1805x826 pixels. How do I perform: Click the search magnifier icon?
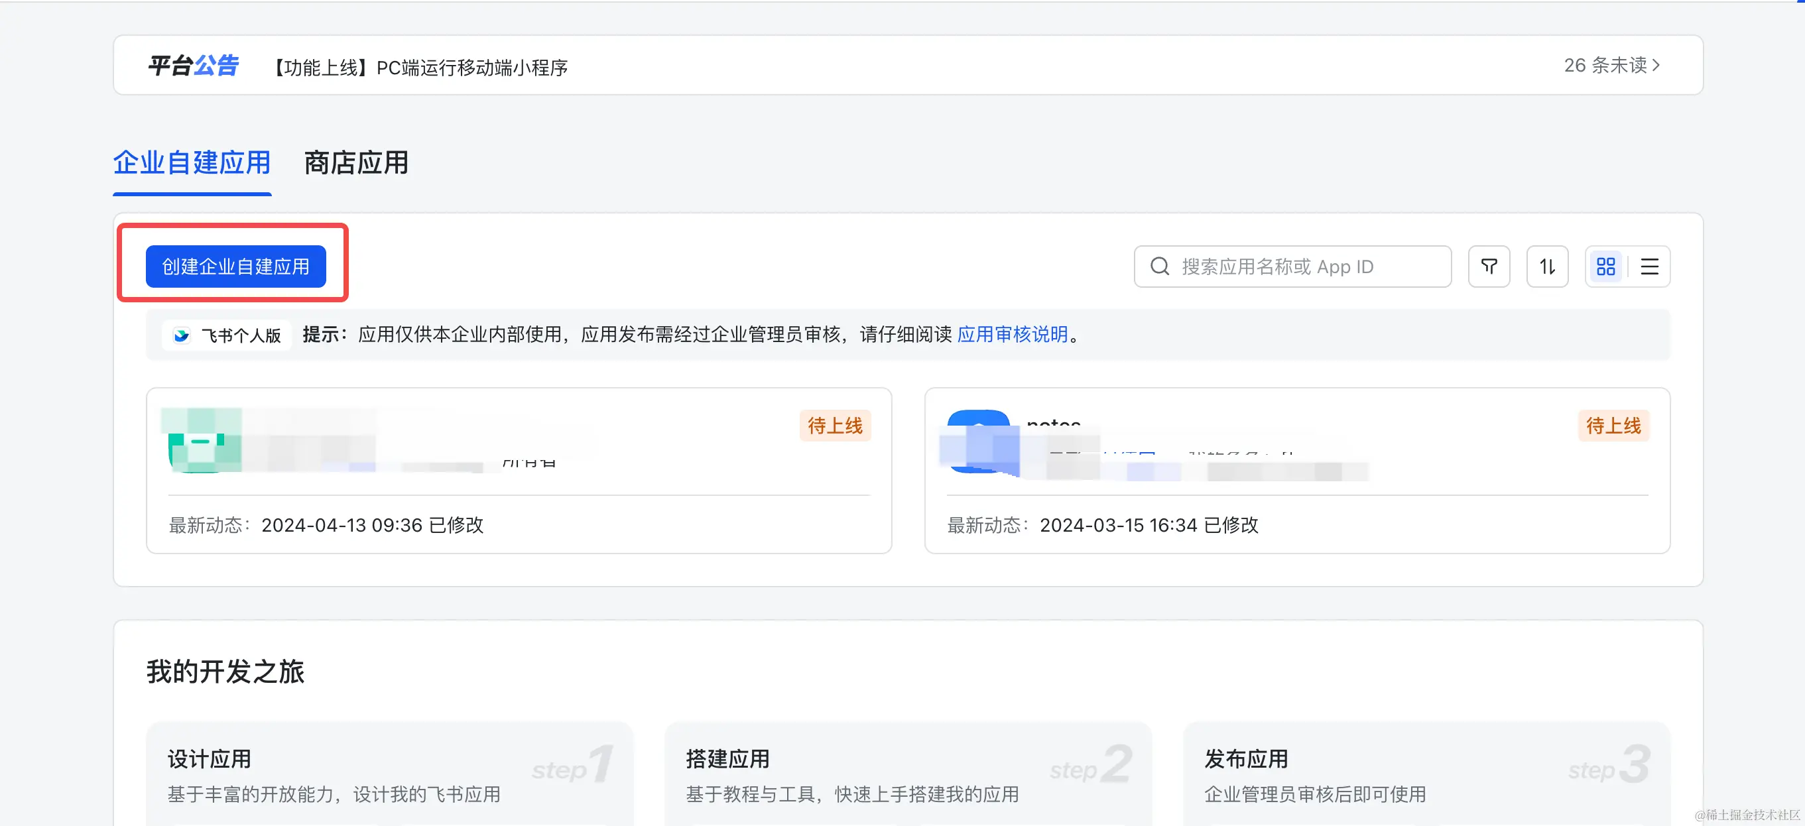(x=1160, y=266)
